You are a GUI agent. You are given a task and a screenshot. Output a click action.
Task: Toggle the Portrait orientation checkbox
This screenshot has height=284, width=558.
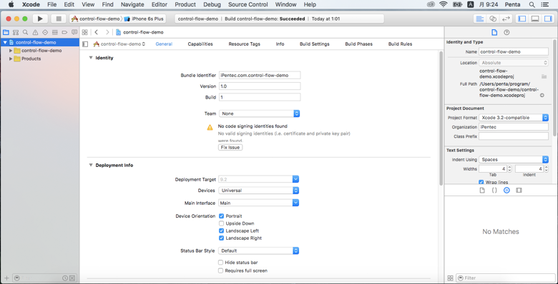[x=221, y=215]
